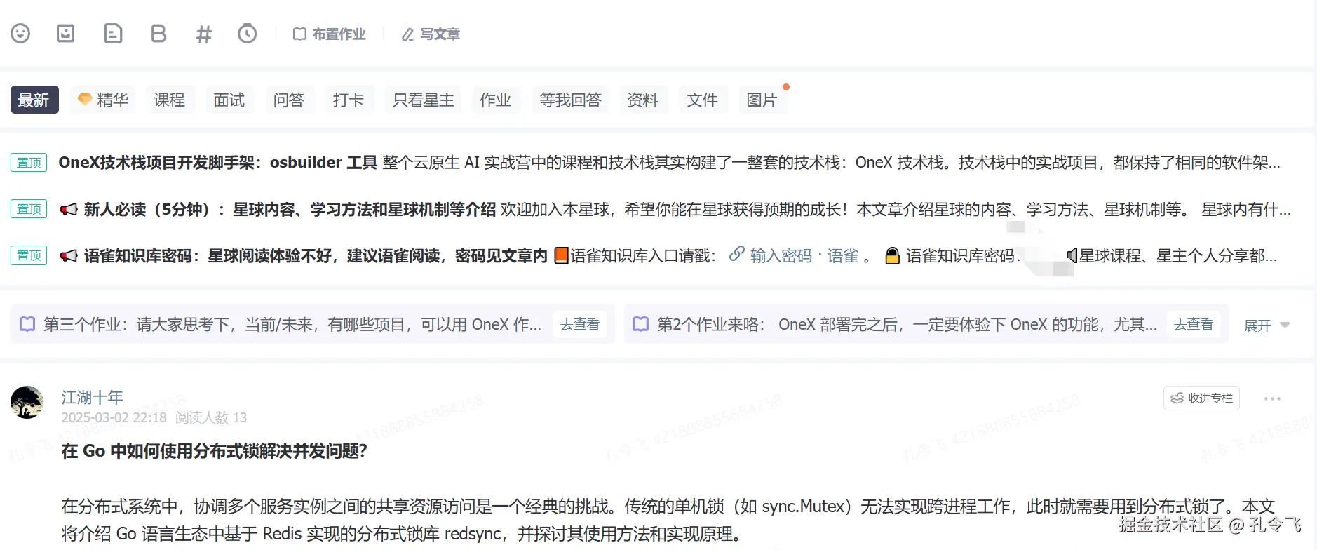Click avatar of 江湖十年
This screenshot has height=550, width=1317.
click(x=27, y=402)
